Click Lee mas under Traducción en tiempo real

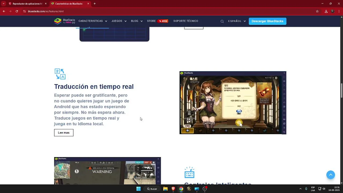(x=64, y=133)
